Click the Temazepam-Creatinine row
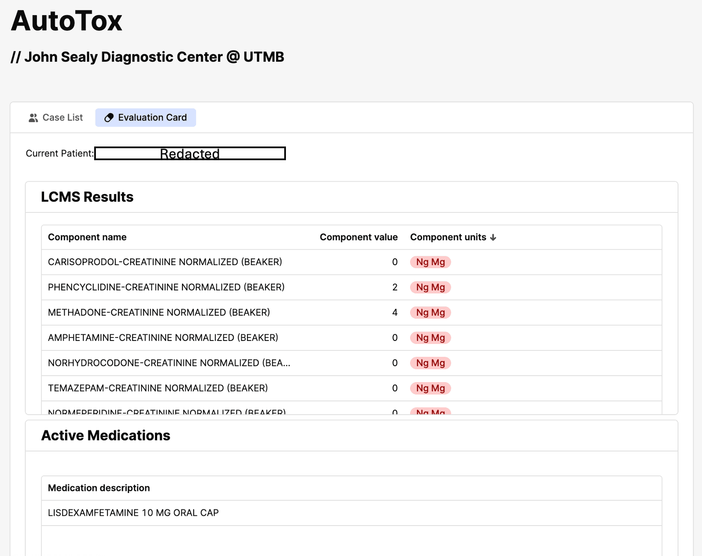The width and height of the screenshot is (702, 556). pos(158,389)
